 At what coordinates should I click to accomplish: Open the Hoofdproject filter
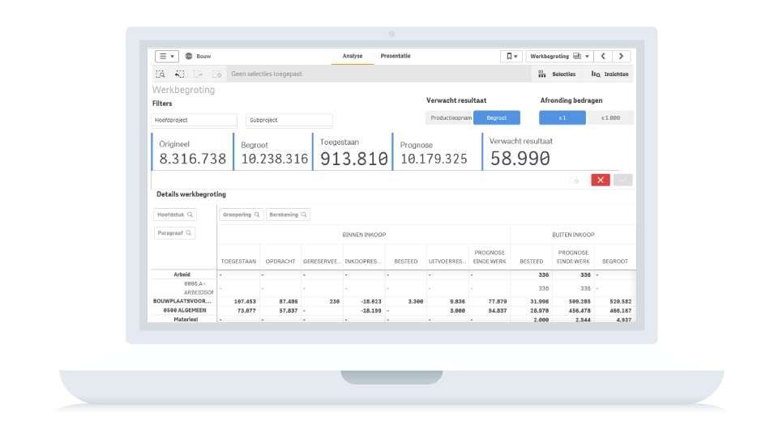194,120
